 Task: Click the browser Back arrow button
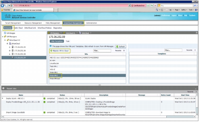(x=2, y=6)
